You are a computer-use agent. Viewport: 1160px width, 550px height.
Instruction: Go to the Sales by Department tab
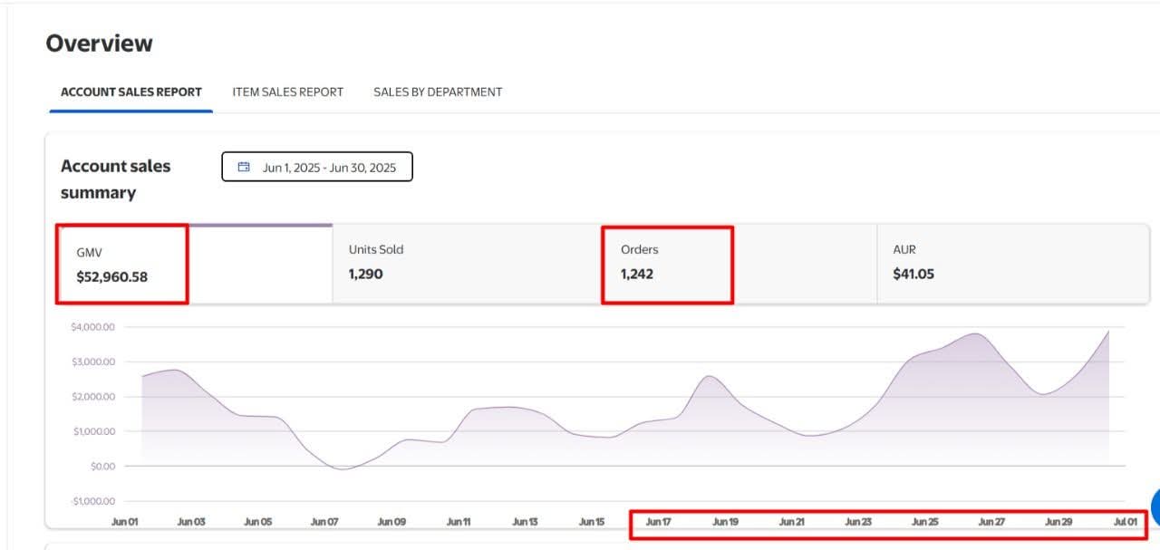(x=438, y=92)
